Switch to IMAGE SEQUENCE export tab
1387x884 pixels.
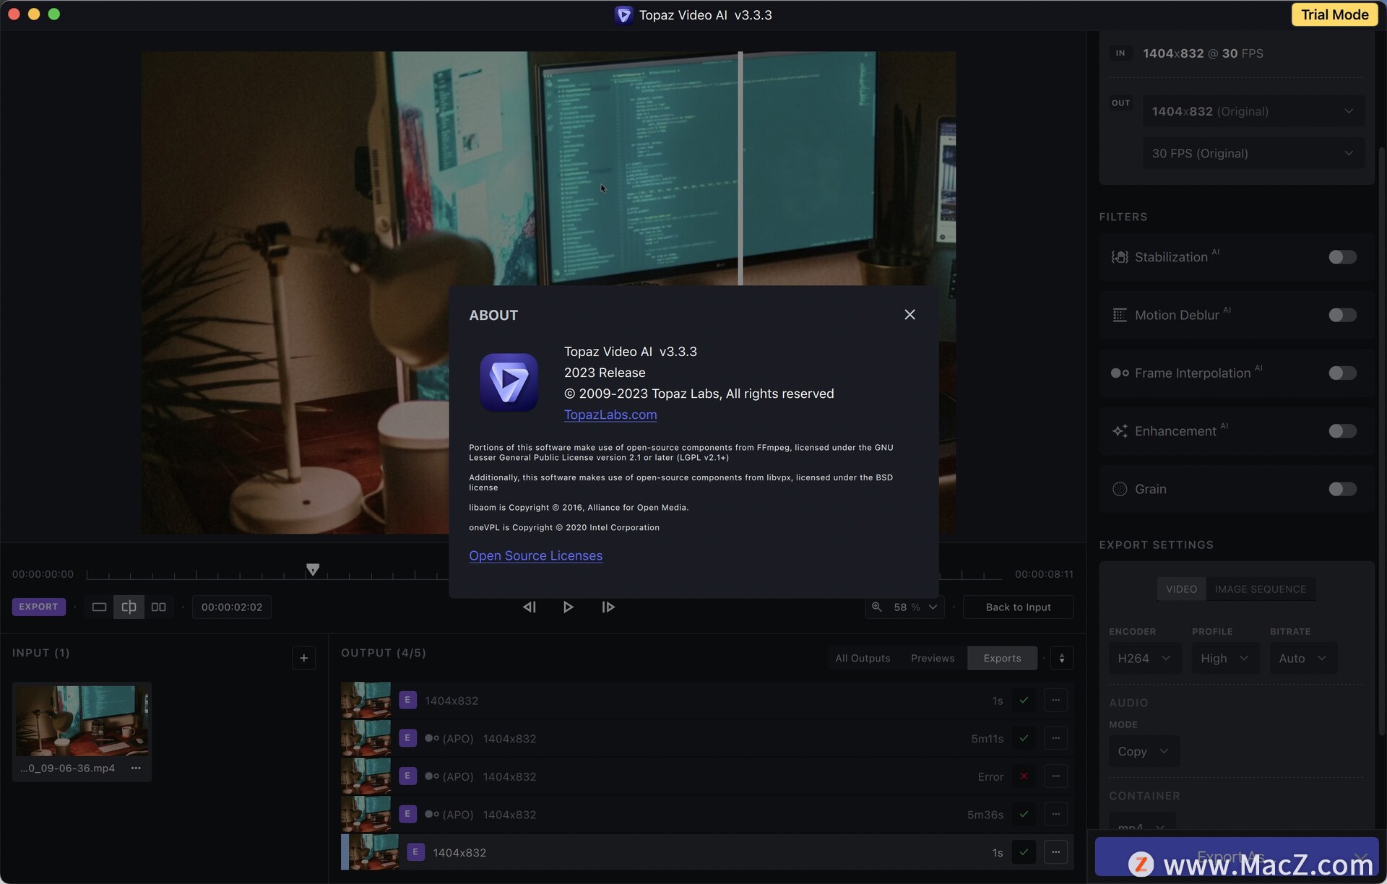pyautogui.click(x=1260, y=589)
